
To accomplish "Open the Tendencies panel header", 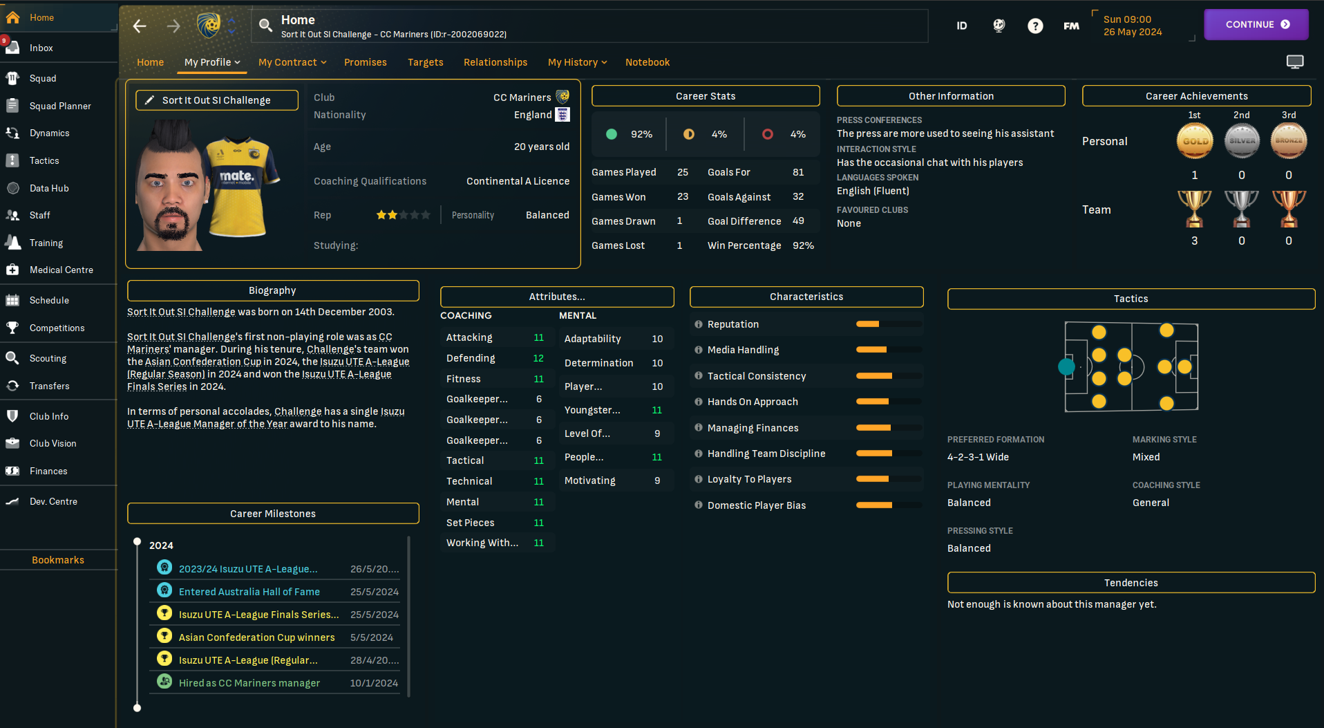I will [1131, 583].
